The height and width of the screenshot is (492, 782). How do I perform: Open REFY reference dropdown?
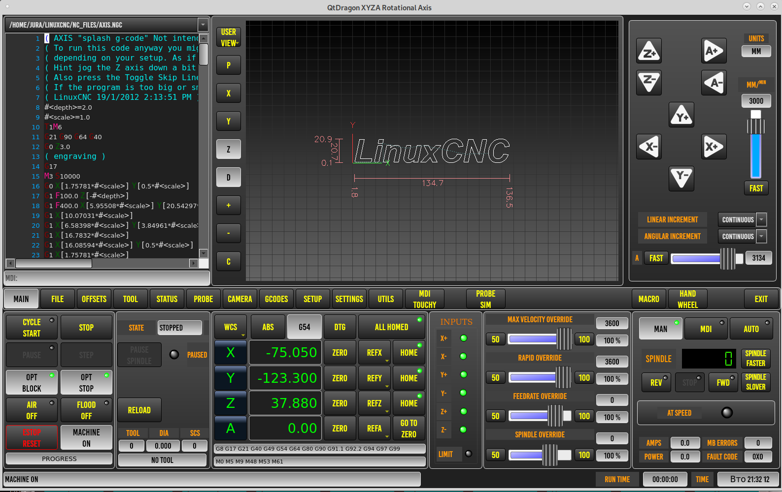[x=374, y=378]
